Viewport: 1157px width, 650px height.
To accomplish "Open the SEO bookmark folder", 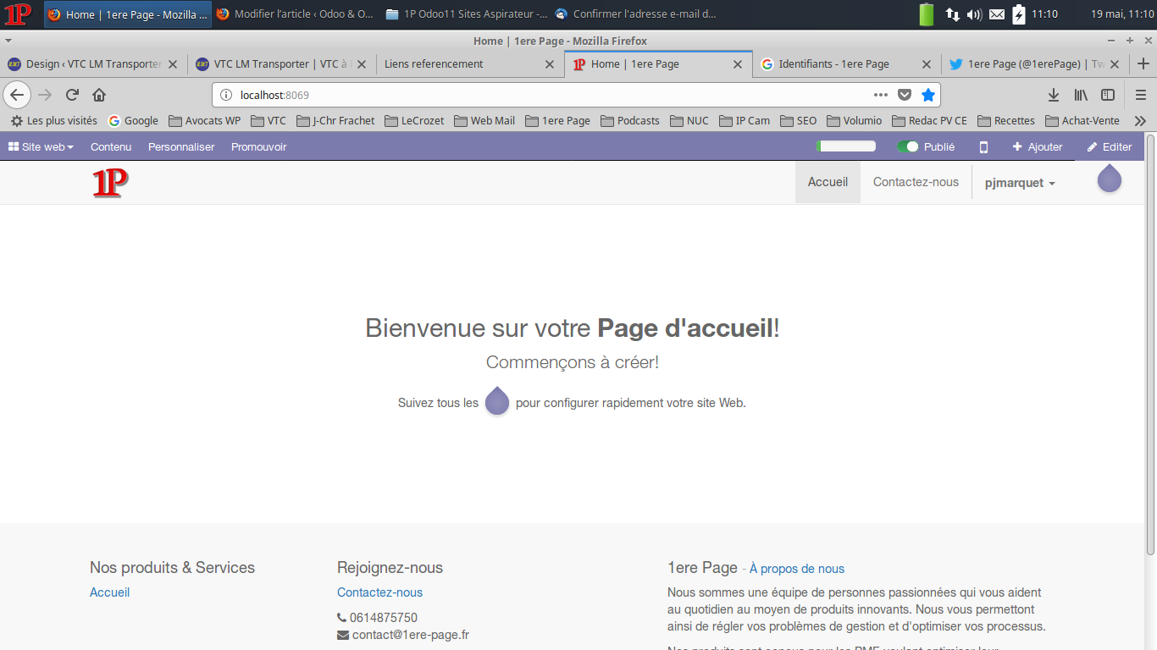I will (x=799, y=120).
